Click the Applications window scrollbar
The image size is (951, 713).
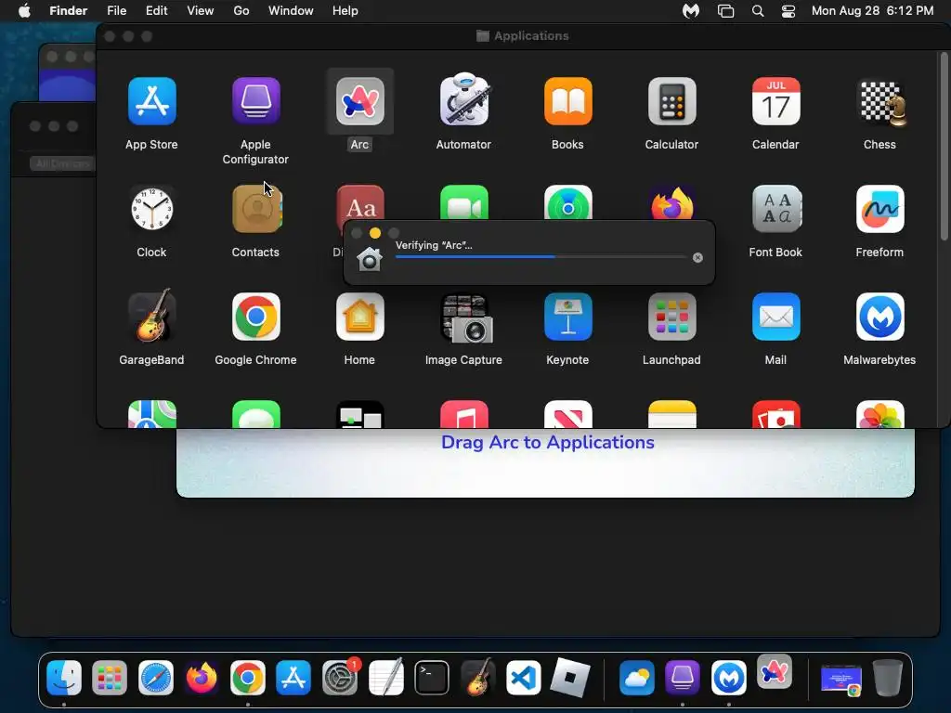(x=944, y=146)
